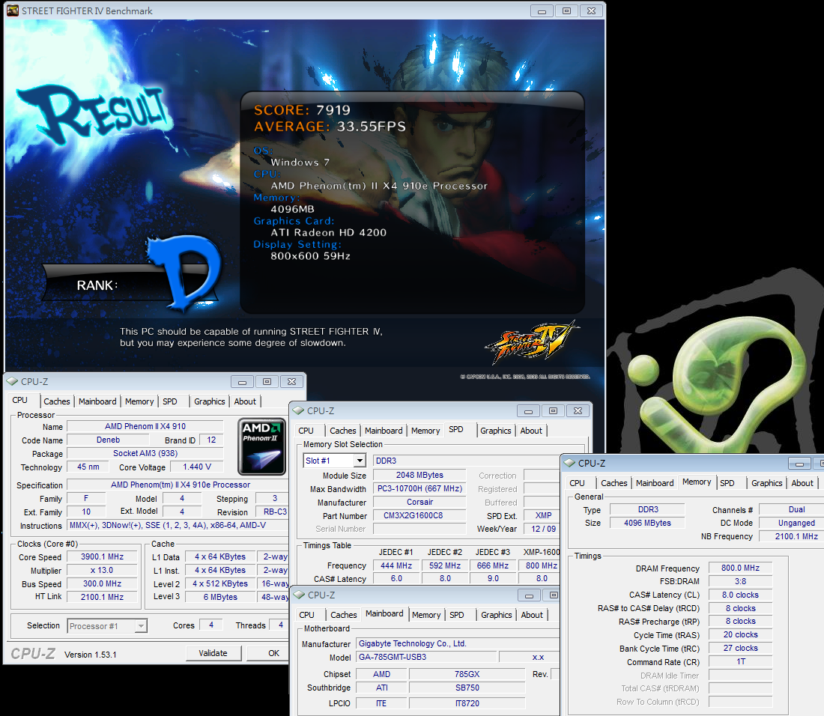Screen dimensions: 824x716
Task: Minimize the CPU-Z Mainboard window
Action: coord(529,595)
